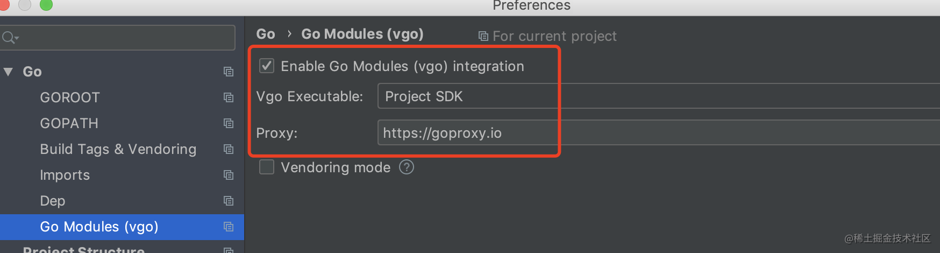Select Imports in the sidebar
The width and height of the screenshot is (940, 253).
(65, 175)
